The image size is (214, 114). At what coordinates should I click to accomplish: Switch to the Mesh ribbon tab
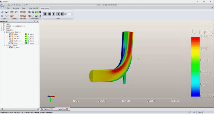pos(24,8)
